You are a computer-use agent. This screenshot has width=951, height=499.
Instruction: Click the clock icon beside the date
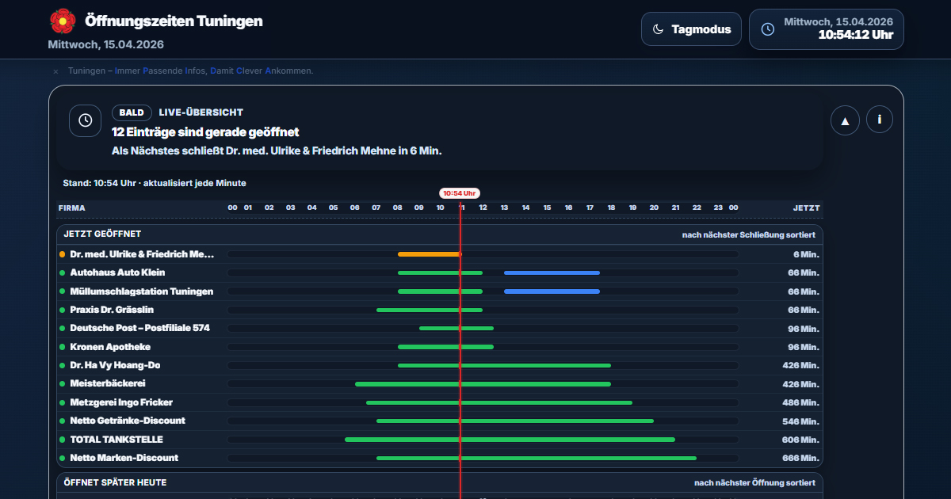pos(767,29)
